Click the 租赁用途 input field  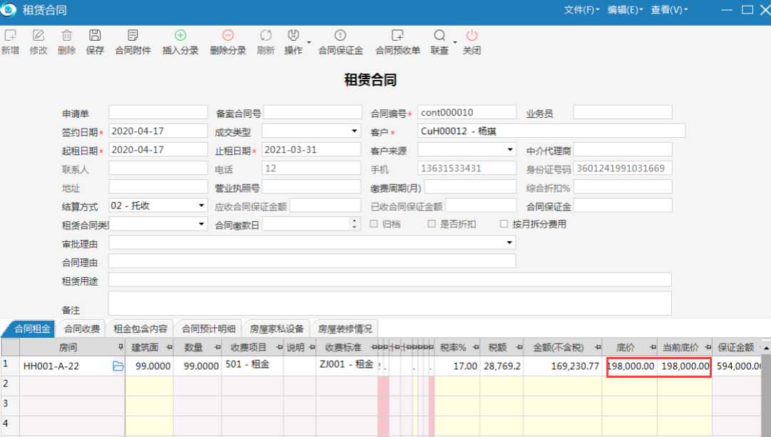(389, 279)
